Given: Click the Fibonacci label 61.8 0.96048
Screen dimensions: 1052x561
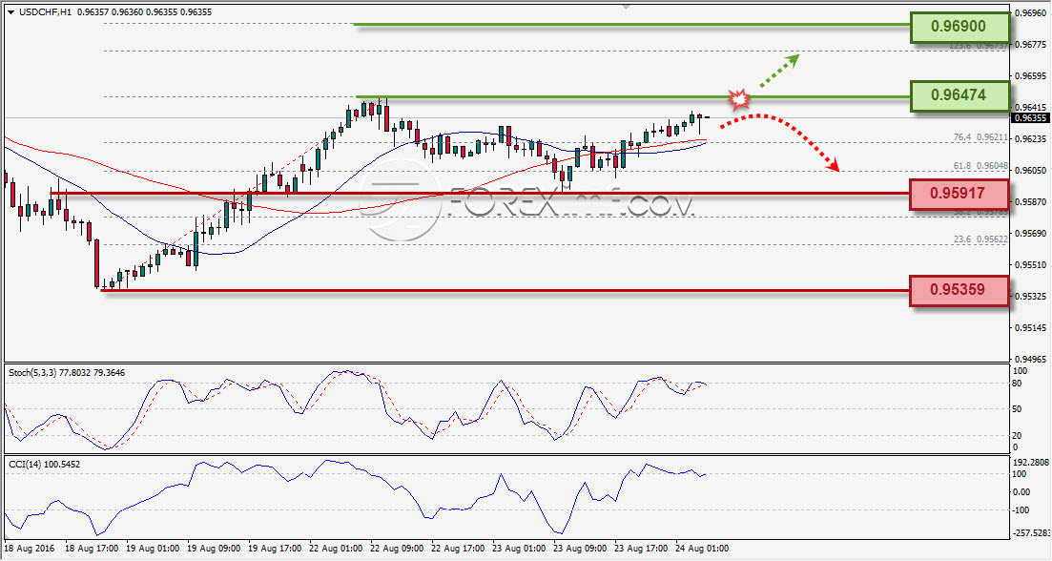Looking at the screenshot, I should coord(980,166).
